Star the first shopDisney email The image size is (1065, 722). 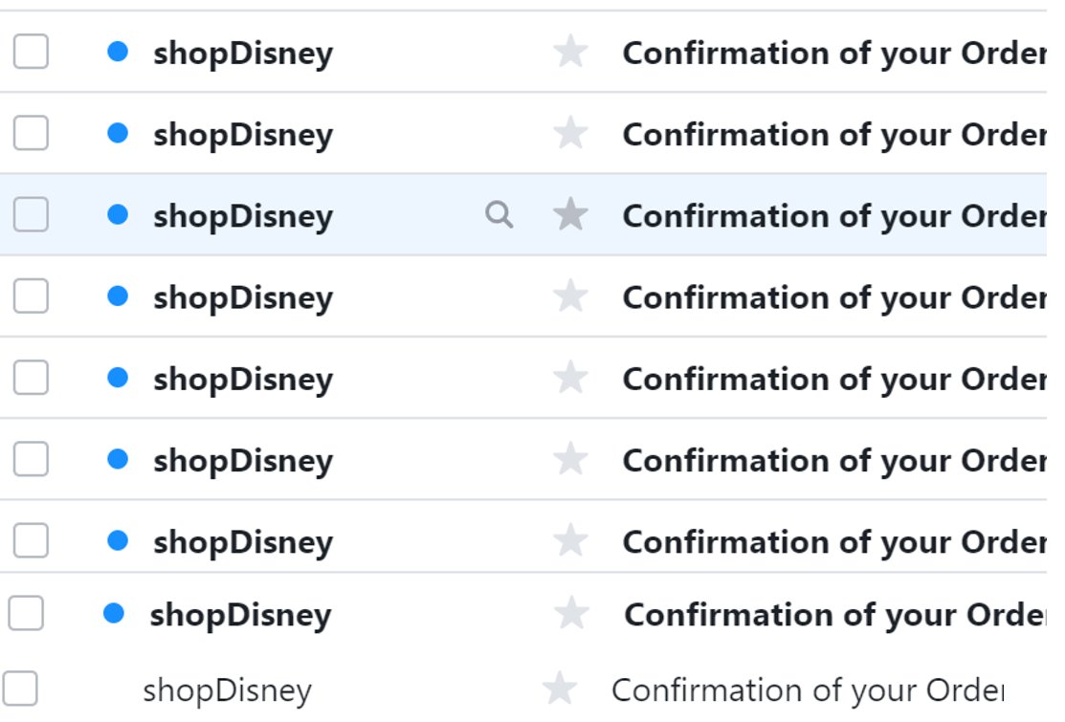point(570,52)
